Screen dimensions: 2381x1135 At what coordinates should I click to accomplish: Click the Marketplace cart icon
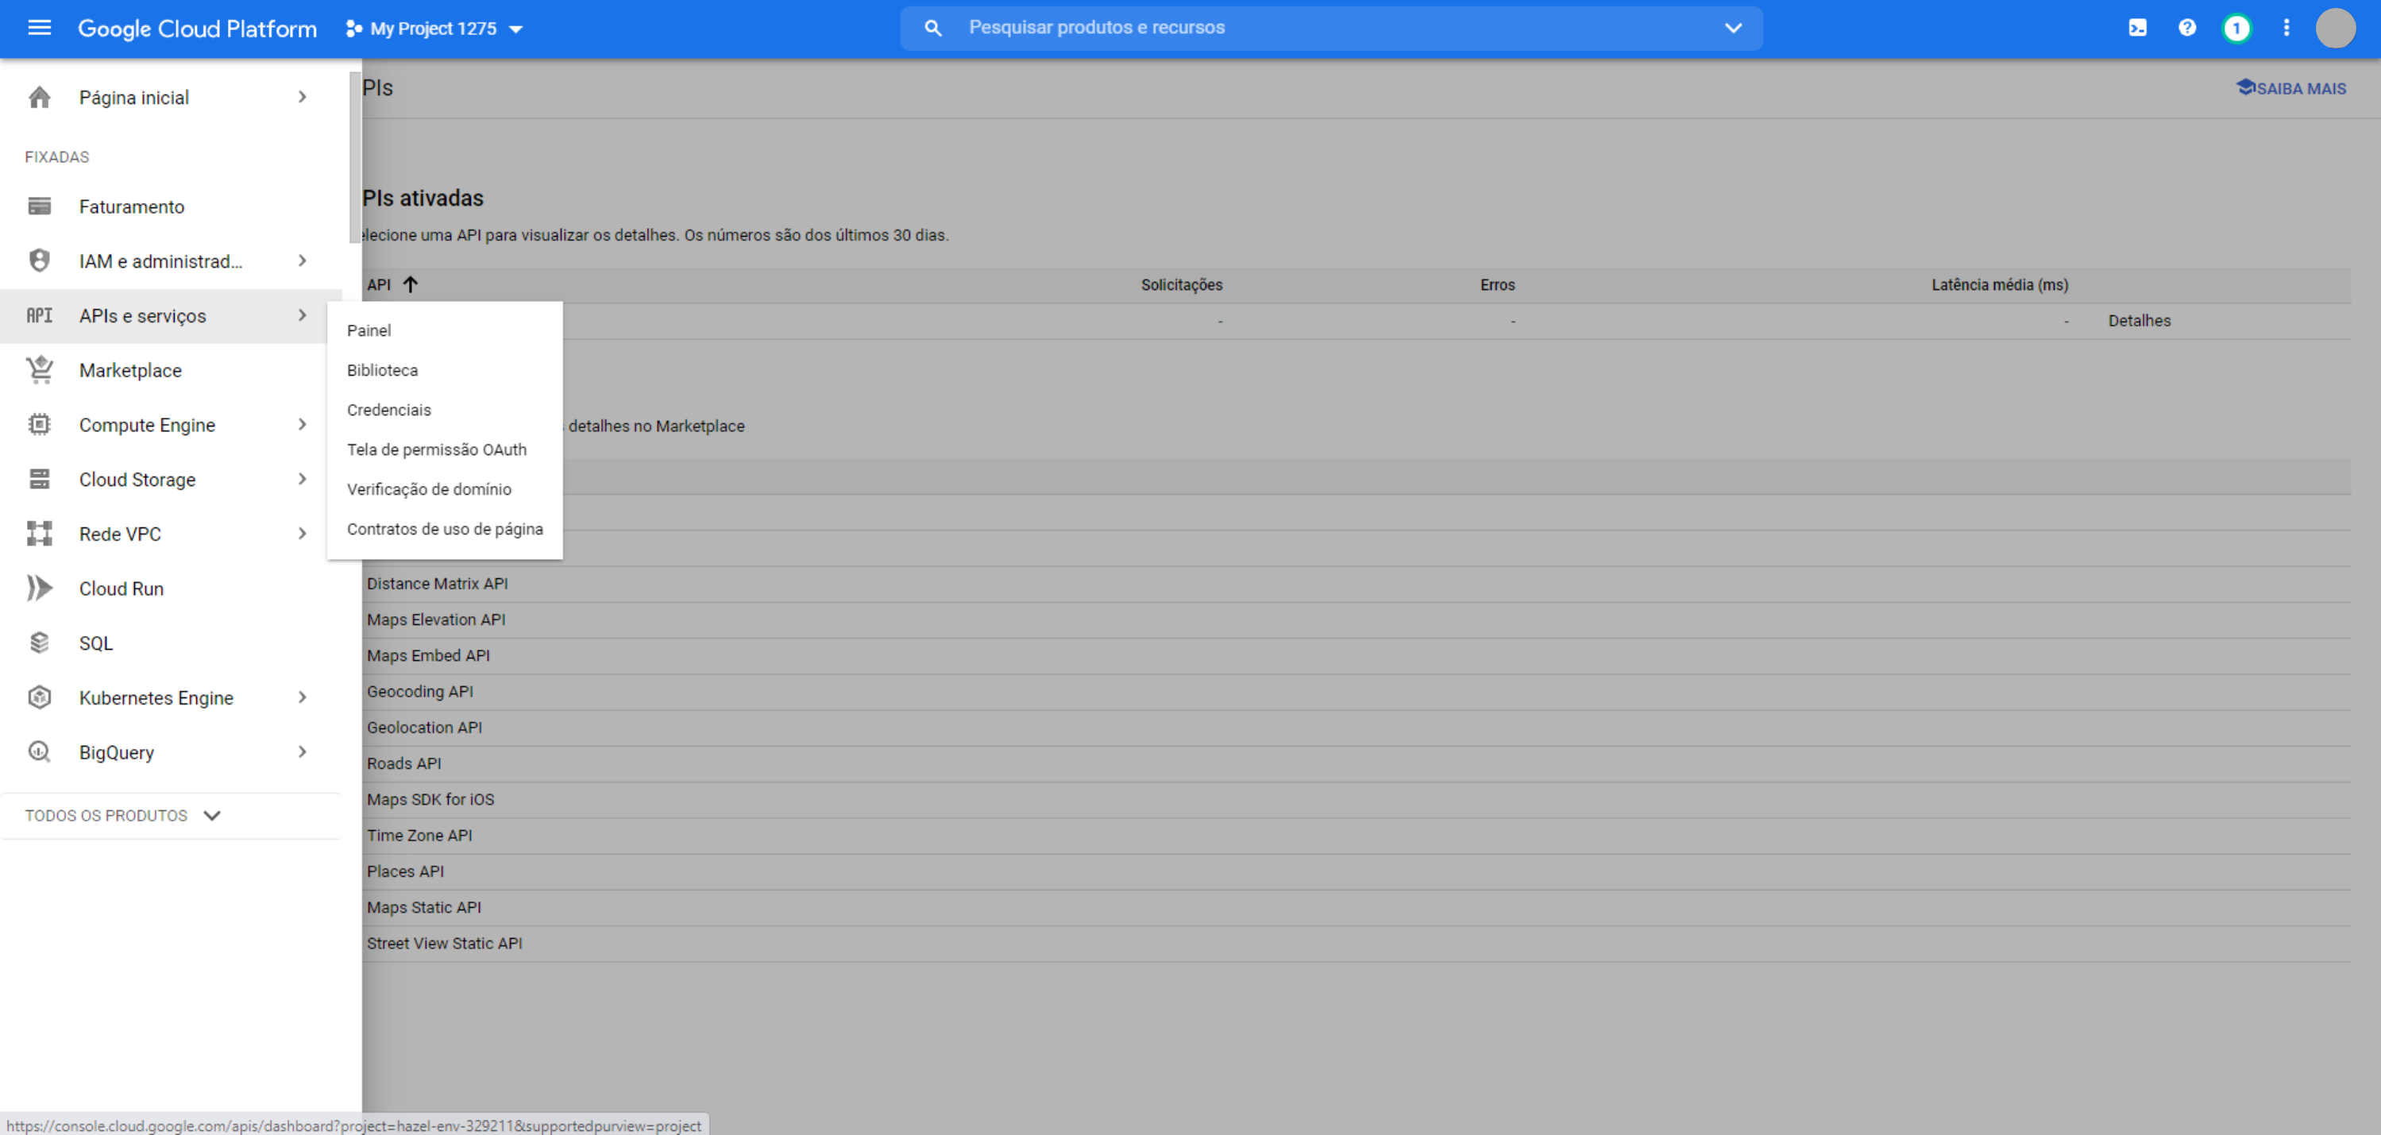(39, 369)
